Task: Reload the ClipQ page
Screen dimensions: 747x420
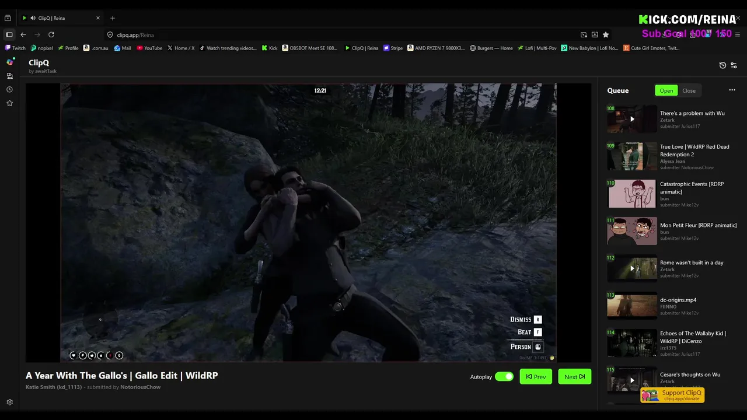Action: pyautogui.click(x=51, y=35)
